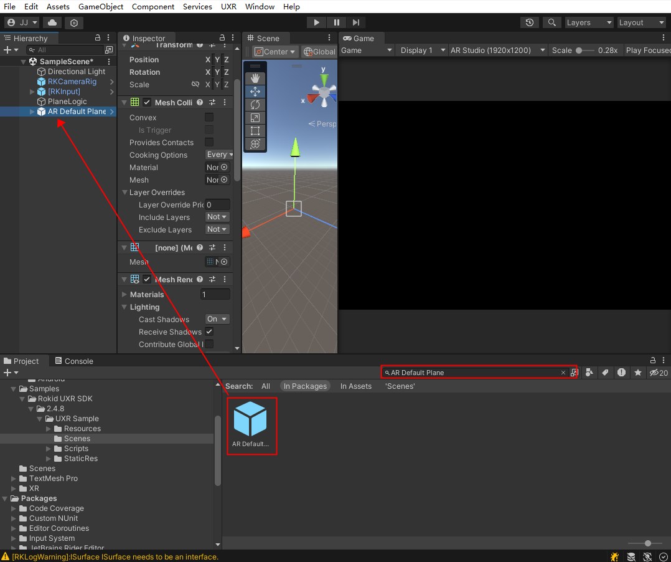Click the In Assets search scope button
The height and width of the screenshot is (562, 671).
356,386
